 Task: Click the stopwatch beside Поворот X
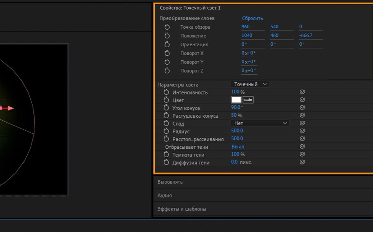167,53
